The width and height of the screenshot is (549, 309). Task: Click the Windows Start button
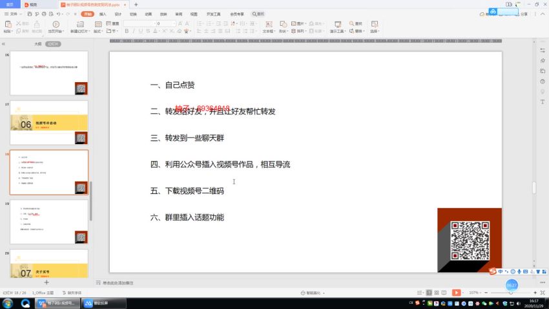click(8, 303)
